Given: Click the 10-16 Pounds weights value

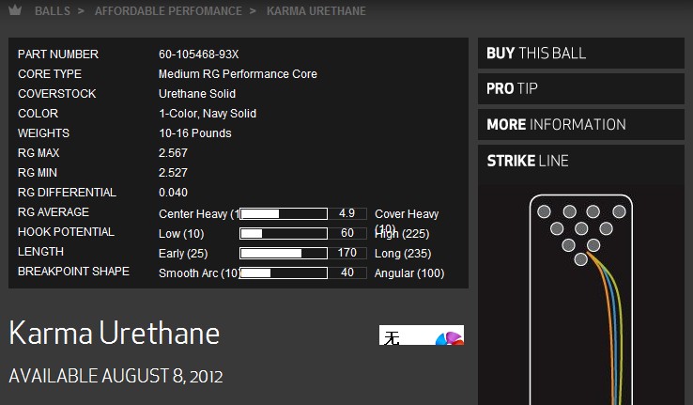Looking at the screenshot, I should click(195, 133).
